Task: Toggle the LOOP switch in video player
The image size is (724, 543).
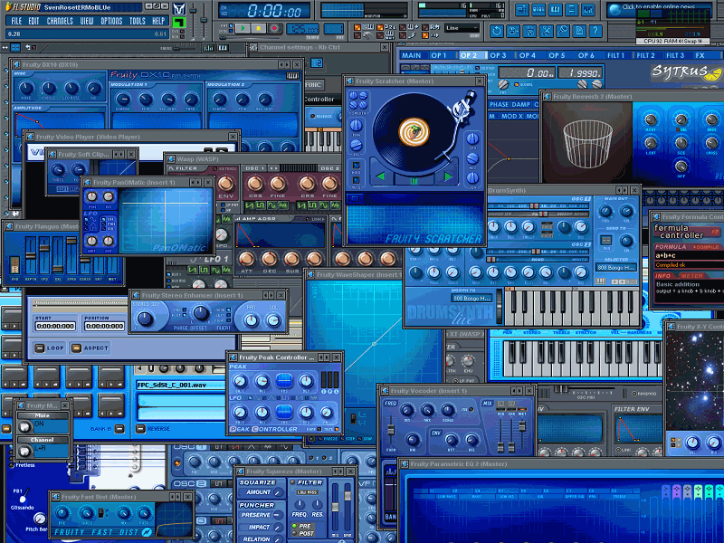Action: (40, 348)
